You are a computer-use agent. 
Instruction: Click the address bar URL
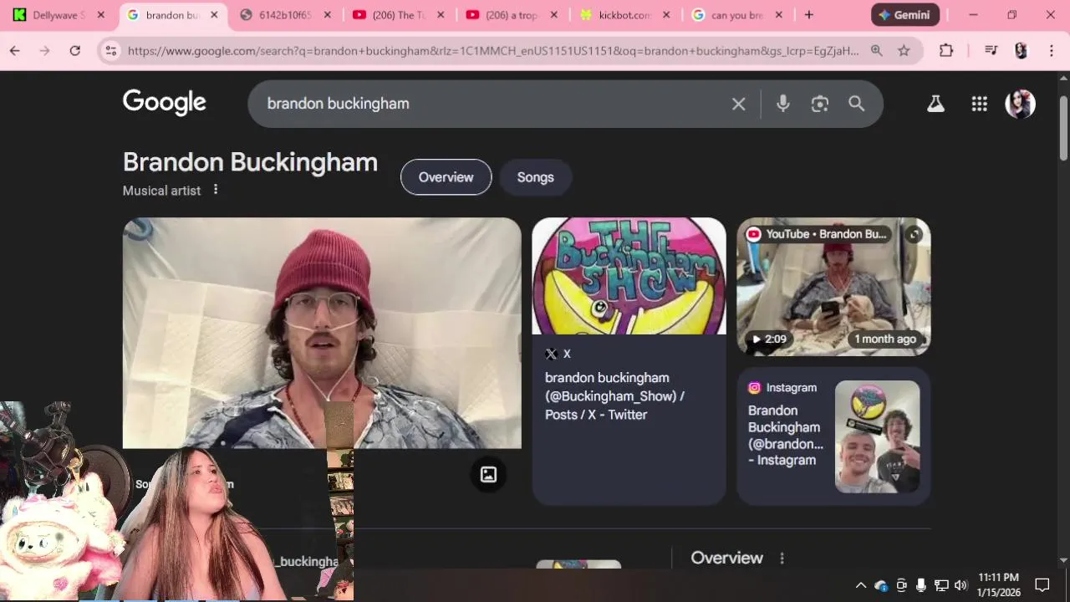tap(493, 51)
